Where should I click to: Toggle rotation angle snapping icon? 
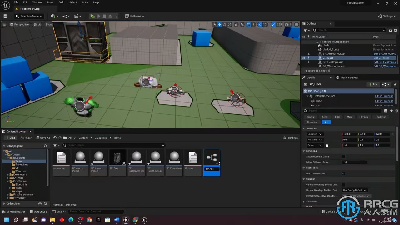(x=260, y=25)
